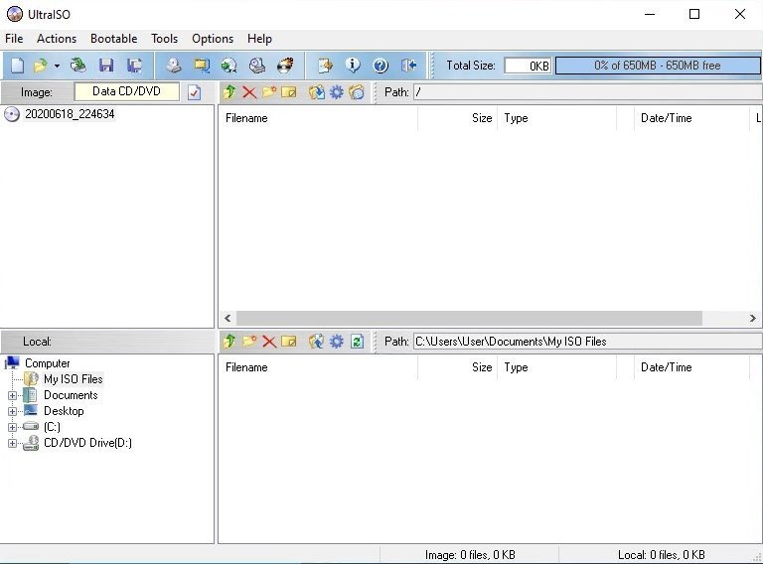
Task: Click the Image pane scrollbar right arrow
Action: (753, 319)
